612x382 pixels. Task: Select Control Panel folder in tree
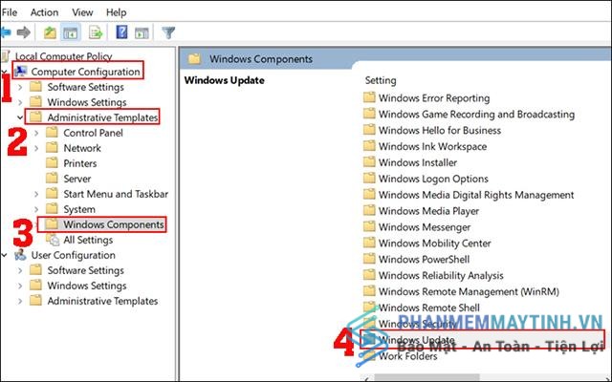click(x=93, y=133)
